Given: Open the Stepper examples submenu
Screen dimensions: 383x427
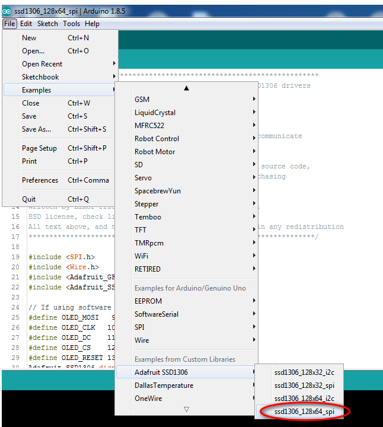Looking at the screenshot, I should pyautogui.click(x=187, y=204).
